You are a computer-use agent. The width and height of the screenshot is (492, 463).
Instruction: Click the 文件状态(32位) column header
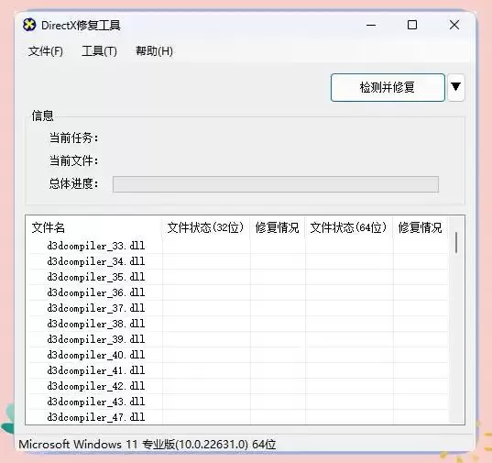point(206,227)
